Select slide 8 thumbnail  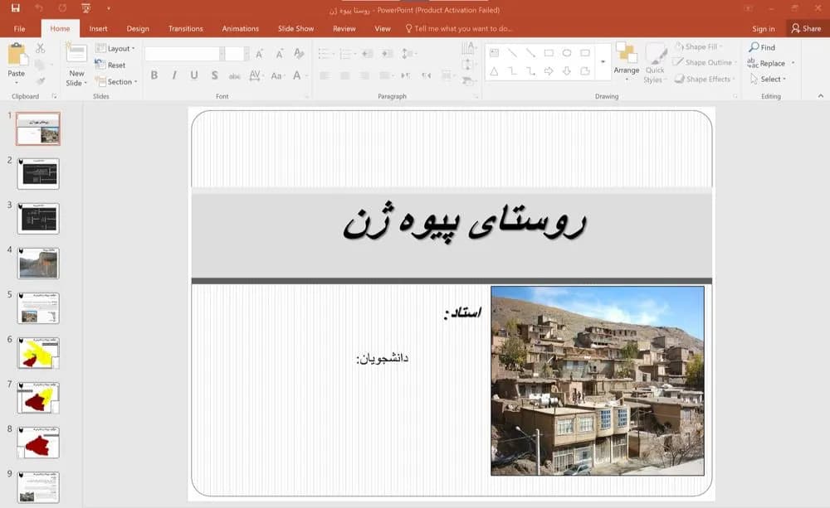(x=38, y=443)
